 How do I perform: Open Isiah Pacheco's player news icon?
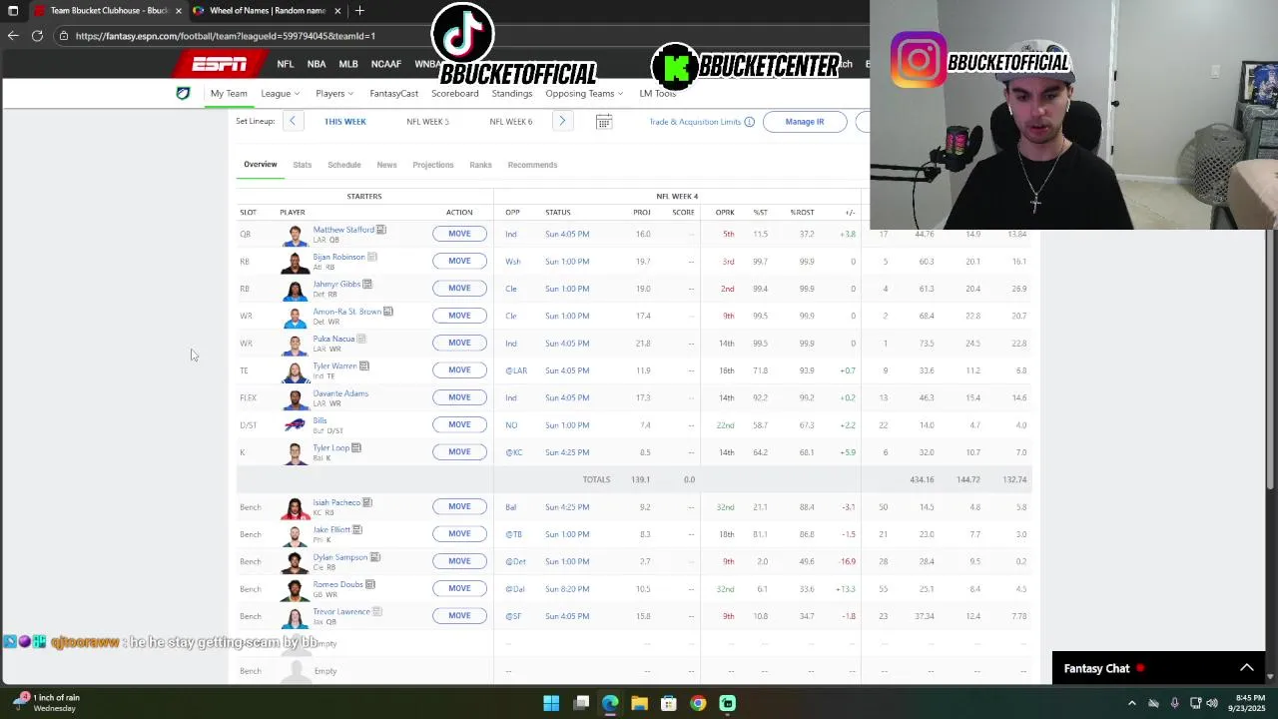[x=367, y=502]
